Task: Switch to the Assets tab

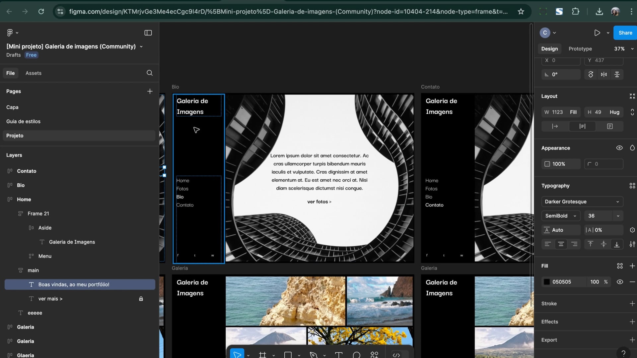Action: coord(34,73)
